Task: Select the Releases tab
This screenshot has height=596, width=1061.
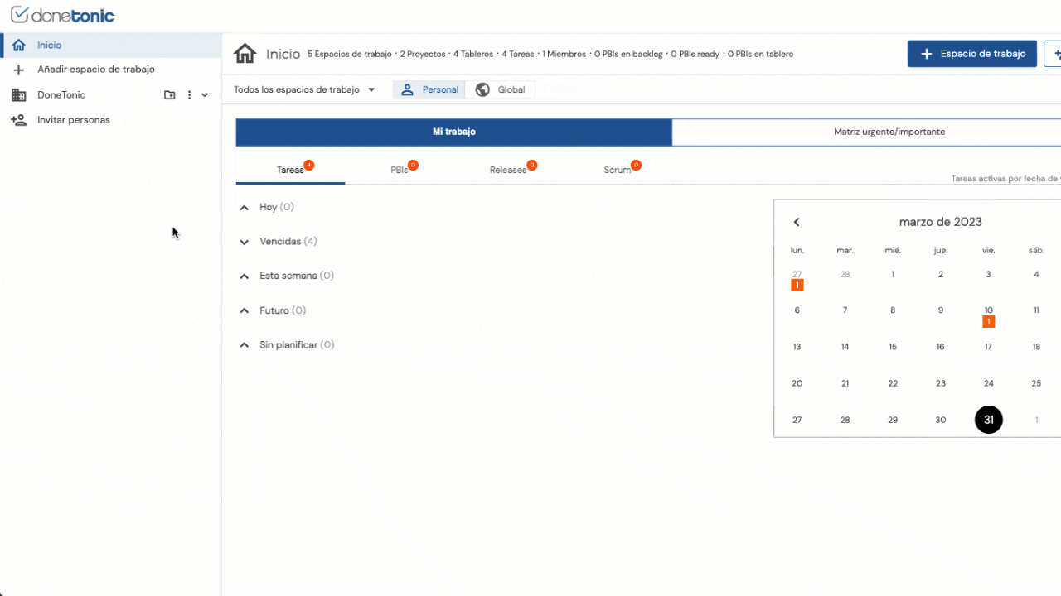Action: [x=508, y=170]
